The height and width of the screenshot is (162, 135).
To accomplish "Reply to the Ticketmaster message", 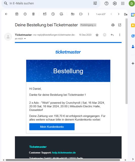I will [x=112, y=35].
